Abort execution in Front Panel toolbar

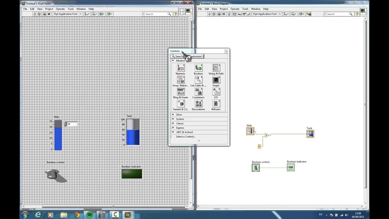[44, 14]
